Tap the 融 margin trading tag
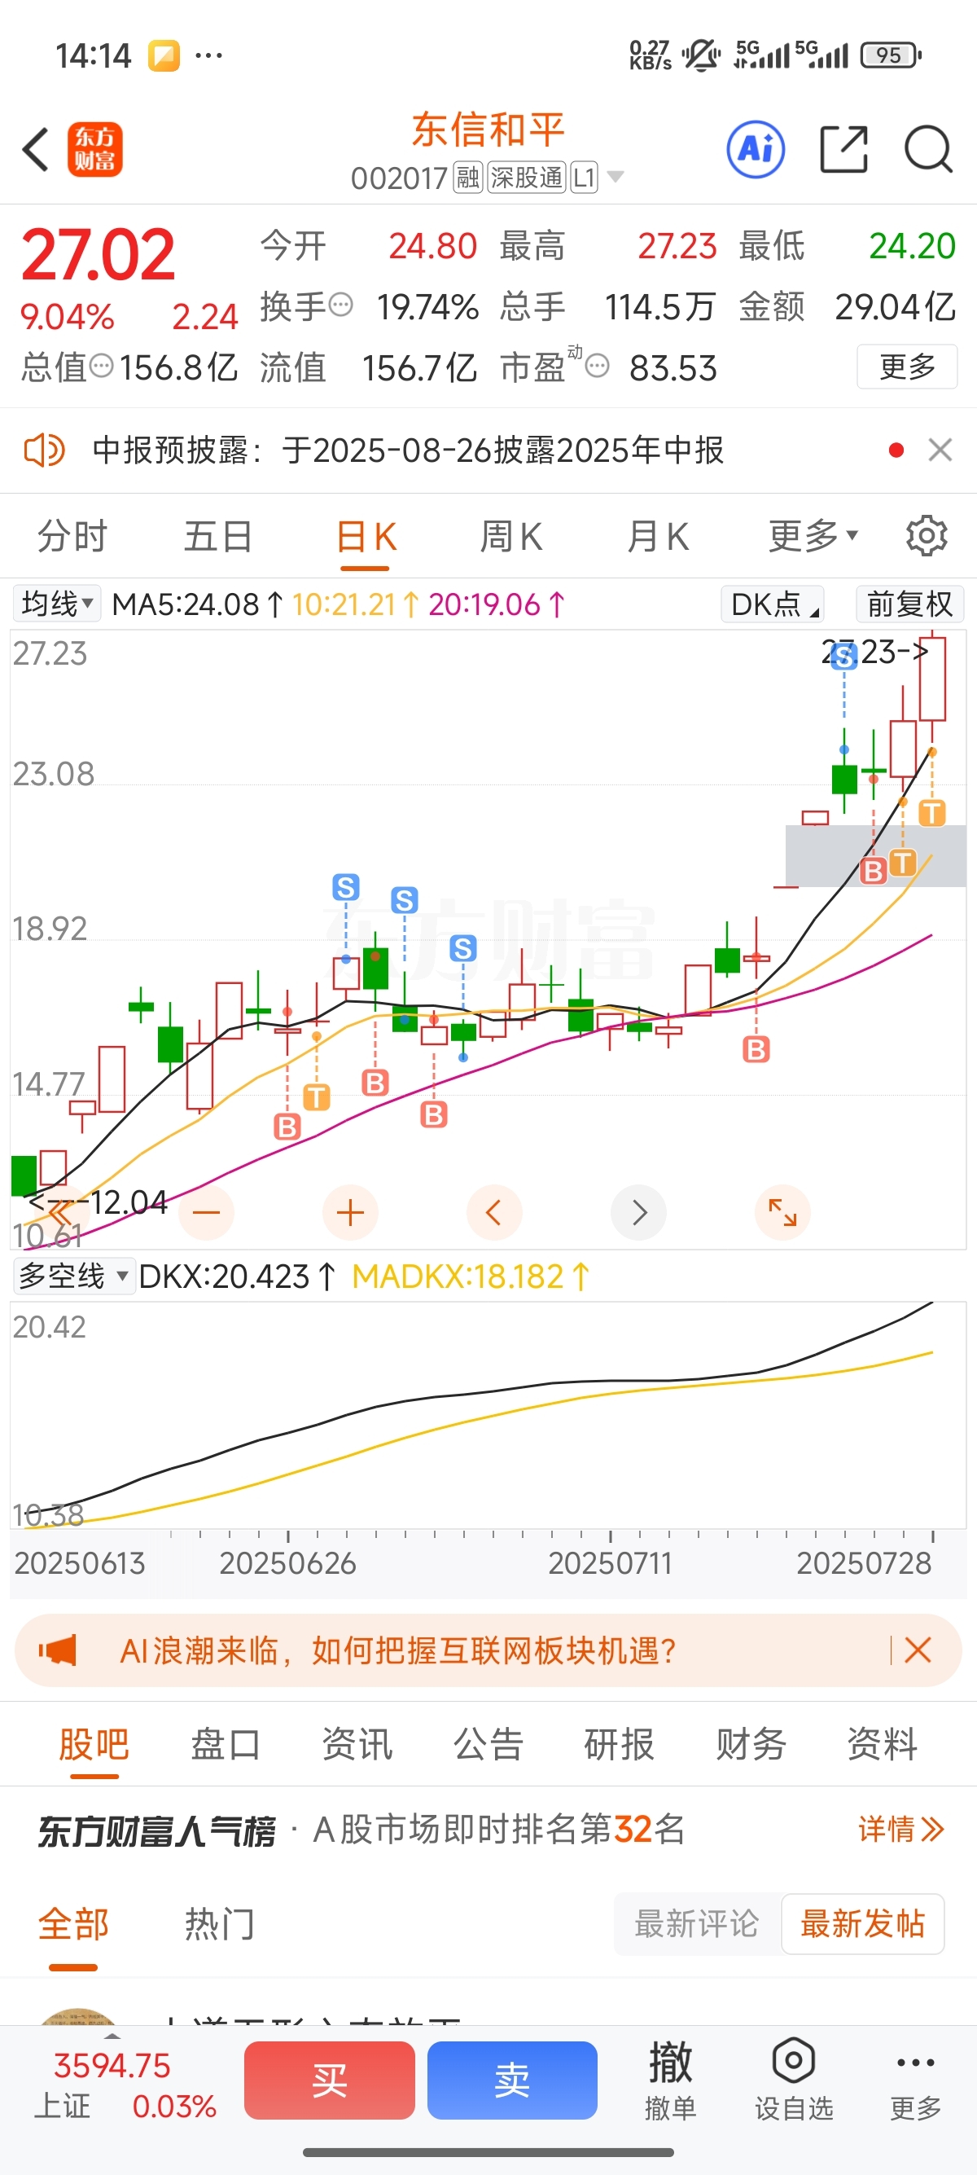Image resolution: width=977 pixels, height=2175 pixels. pyautogui.click(x=467, y=178)
